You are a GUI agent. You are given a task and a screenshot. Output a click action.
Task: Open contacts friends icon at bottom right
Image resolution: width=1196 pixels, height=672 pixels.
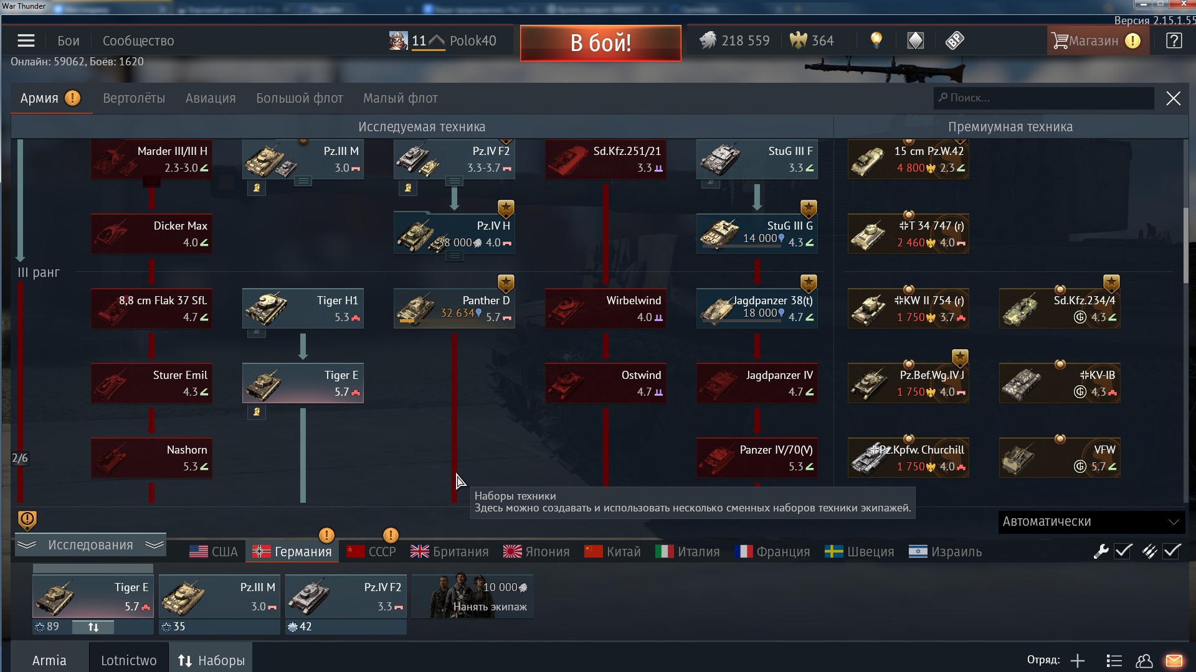pyautogui.click(x=1144, y=661)
